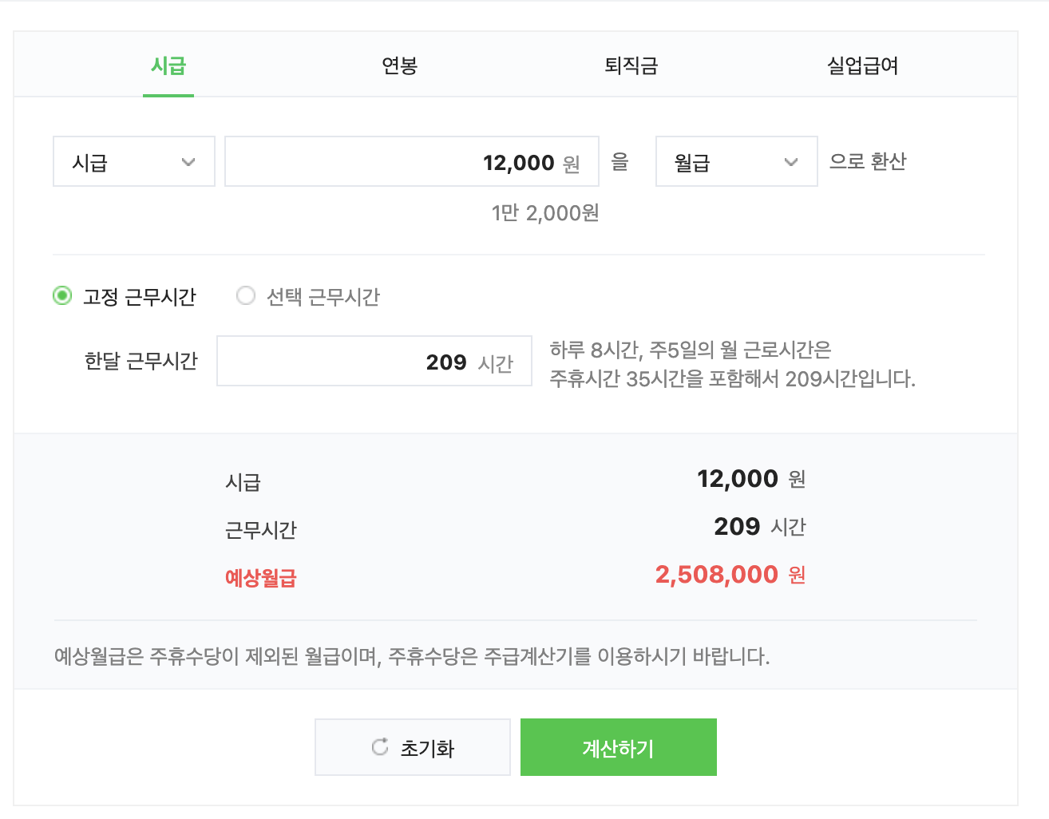Screen dimensions: 1049x819
Task: Switch to the 연봉 tab
Action: click(400, 67)
